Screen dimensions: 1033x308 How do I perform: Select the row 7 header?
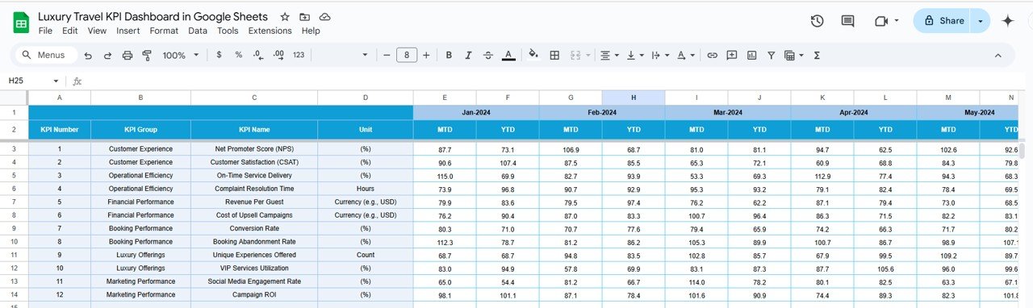[x=14, y=202]
